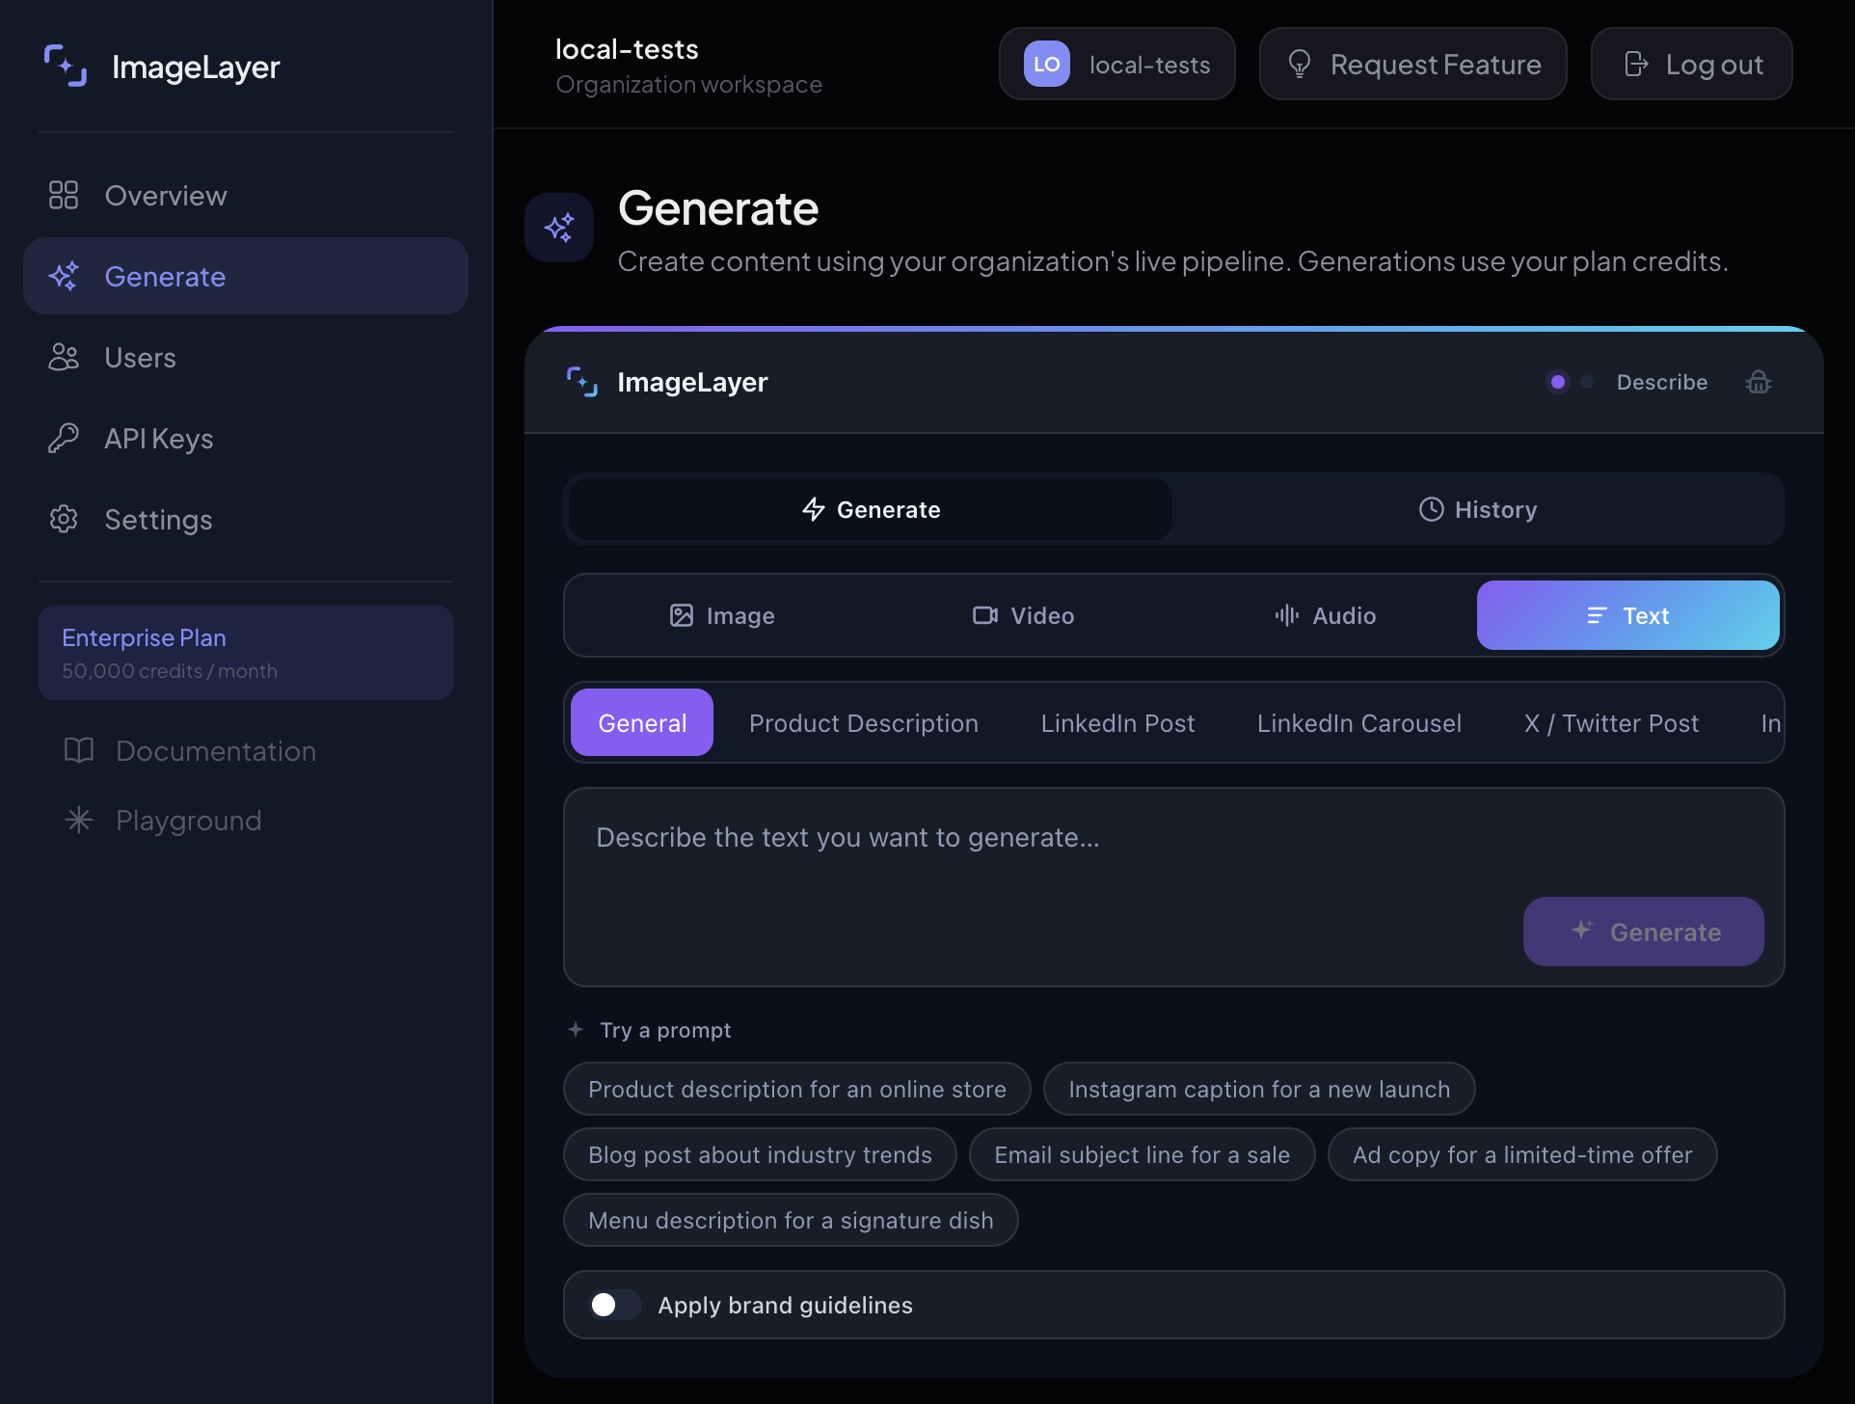Select the Text content type

click(x=1628, y=615)
